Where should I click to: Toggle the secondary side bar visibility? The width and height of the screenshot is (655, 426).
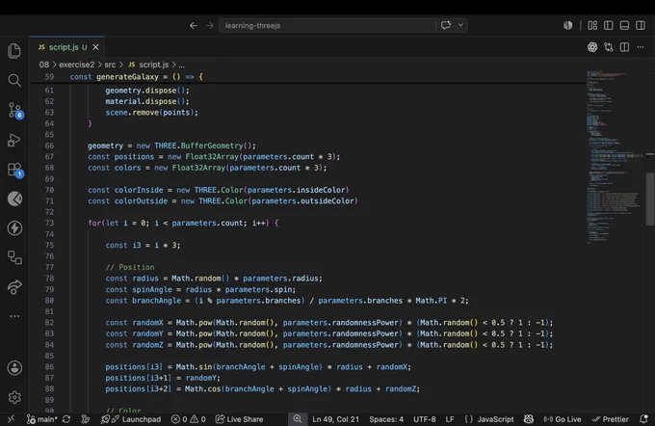pos(641,25)
